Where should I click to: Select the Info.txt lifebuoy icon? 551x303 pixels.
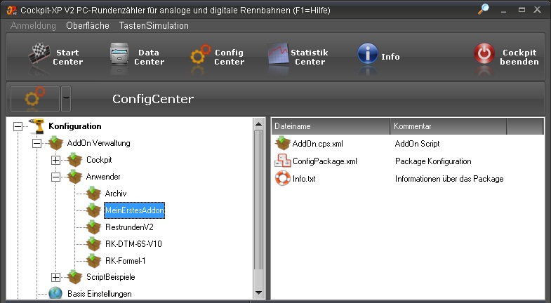coord(283,178)
